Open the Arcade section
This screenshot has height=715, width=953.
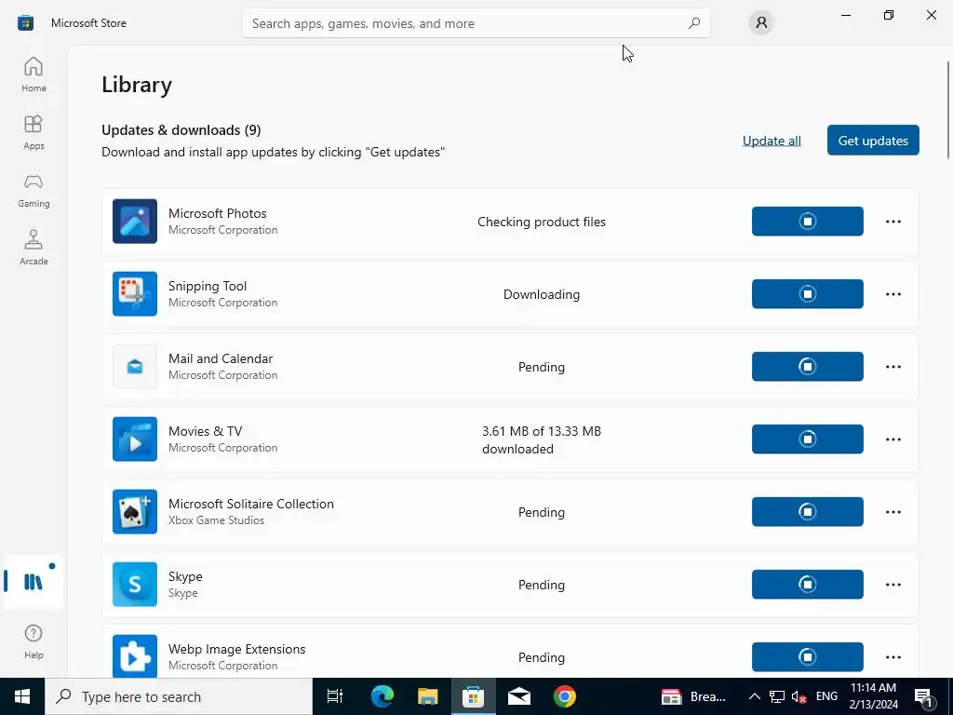(x=34, y=248)
